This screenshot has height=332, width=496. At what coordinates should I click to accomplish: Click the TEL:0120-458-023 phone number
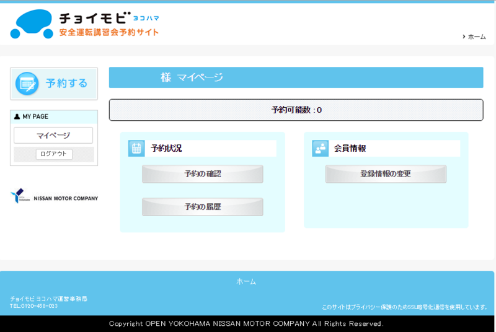(34, 306)
